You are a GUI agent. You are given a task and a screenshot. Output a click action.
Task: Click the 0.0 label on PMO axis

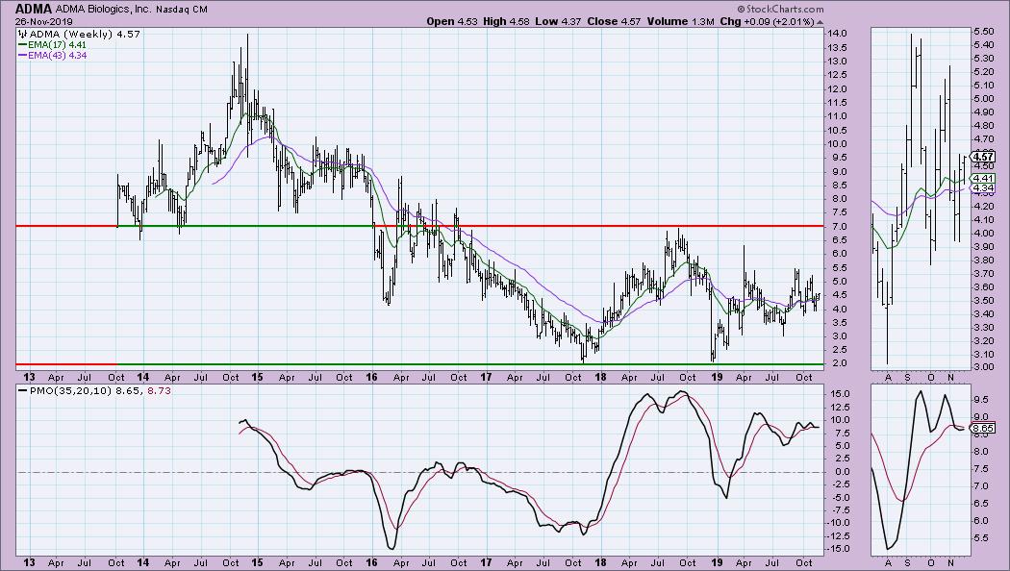(842, 472)
